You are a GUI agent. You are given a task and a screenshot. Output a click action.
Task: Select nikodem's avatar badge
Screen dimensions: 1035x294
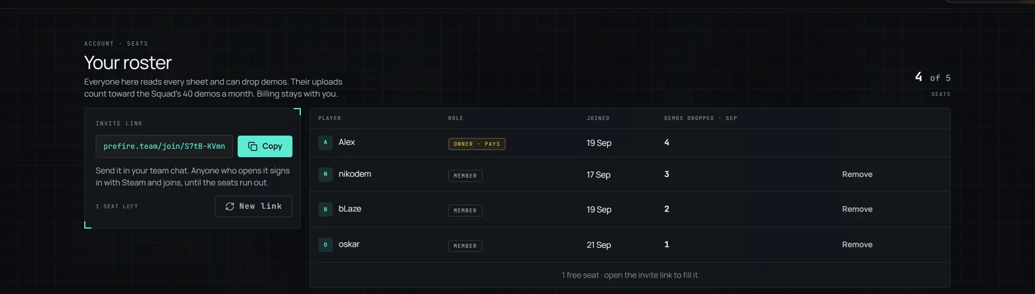326,175
